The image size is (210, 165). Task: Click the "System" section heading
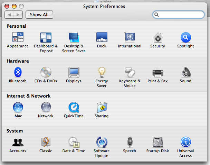pyautogui.click(x=15, y=131)
